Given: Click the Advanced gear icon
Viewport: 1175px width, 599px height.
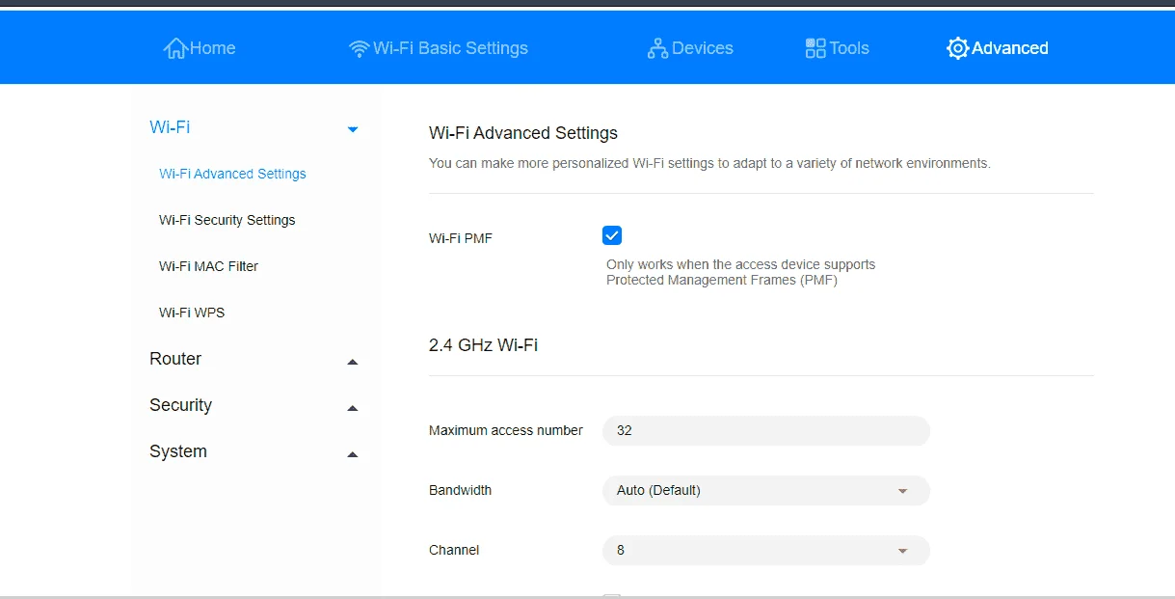Looking at the screenshot, I should (x=957, y=48).
